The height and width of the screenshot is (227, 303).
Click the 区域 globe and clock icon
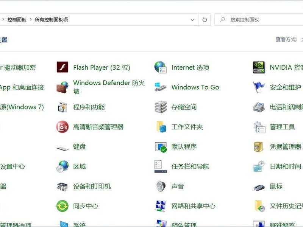[x=62, y=166]
